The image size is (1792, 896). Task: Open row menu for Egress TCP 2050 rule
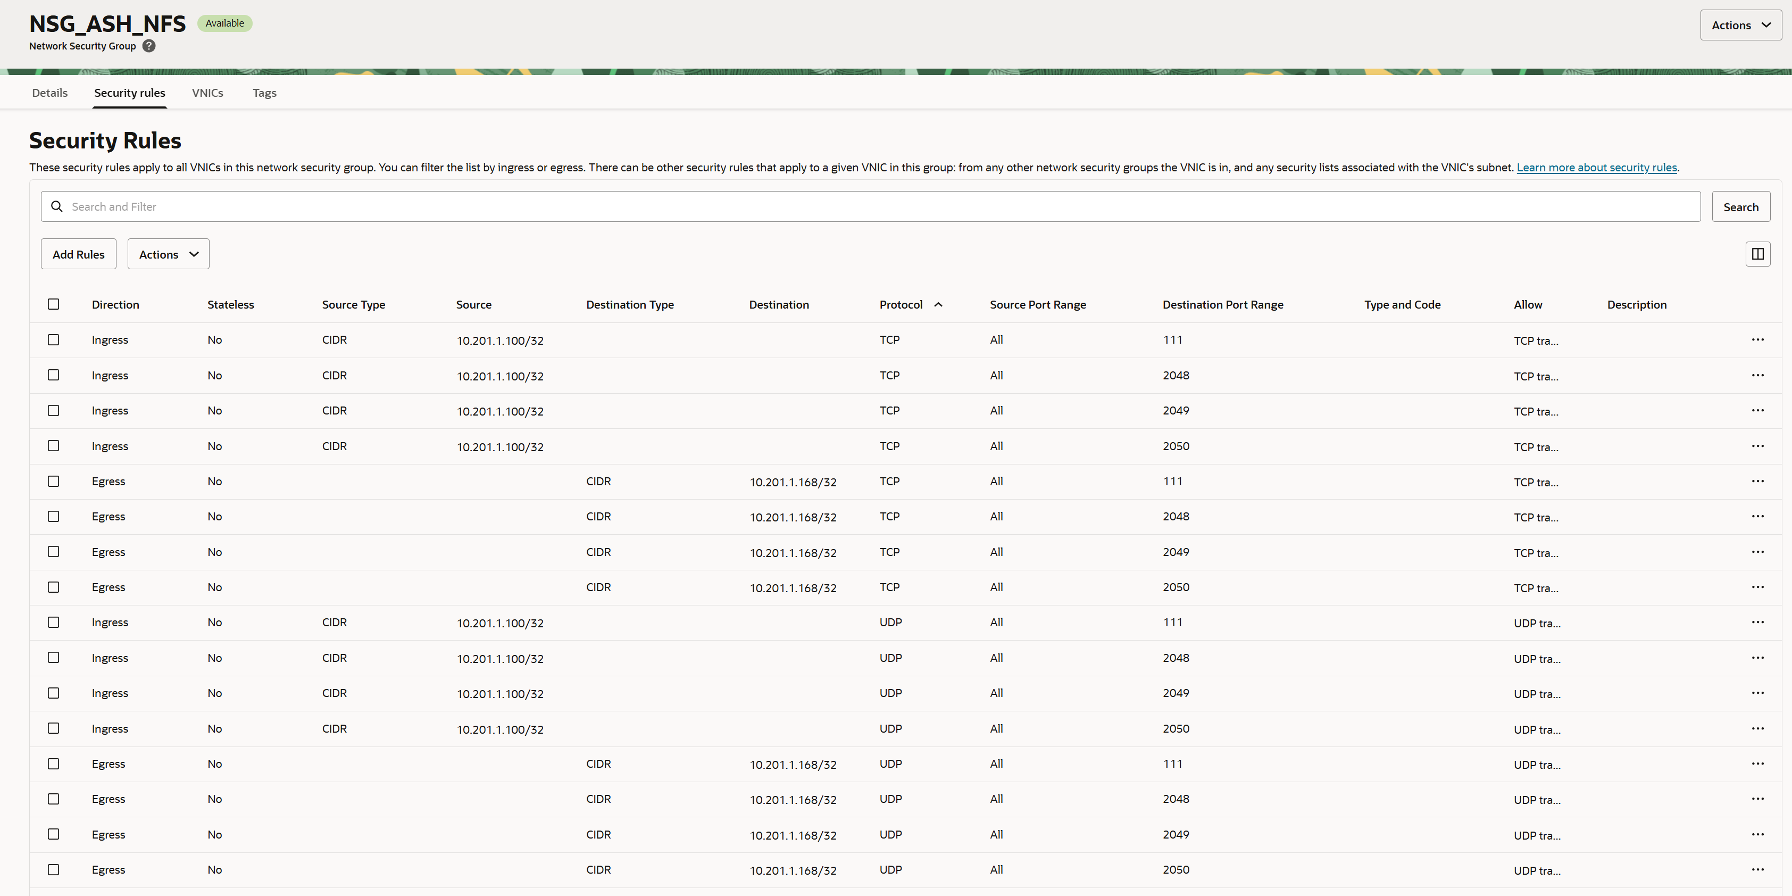1757,587
